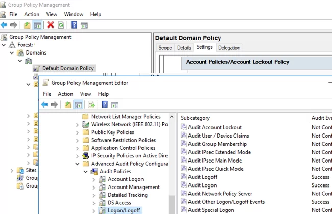Open Help icon in Editor toolbar
Viewport: 332px width, 214px height.
[105, 104]
